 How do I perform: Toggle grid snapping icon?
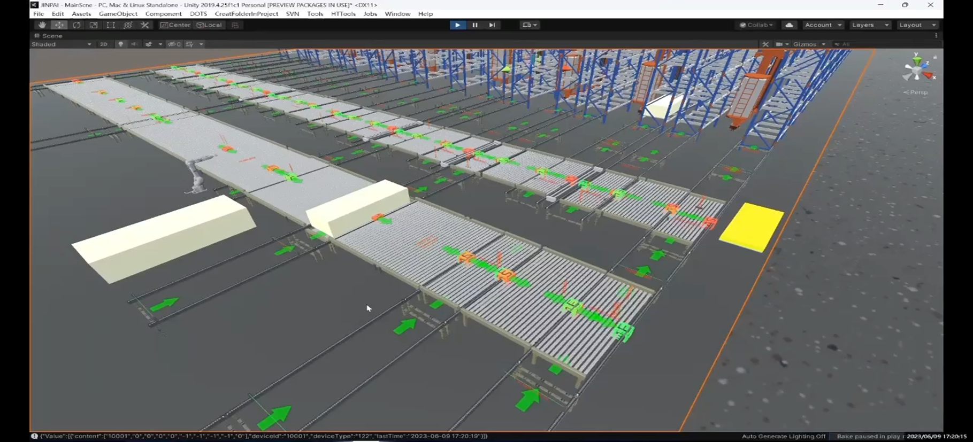point(235,25)
